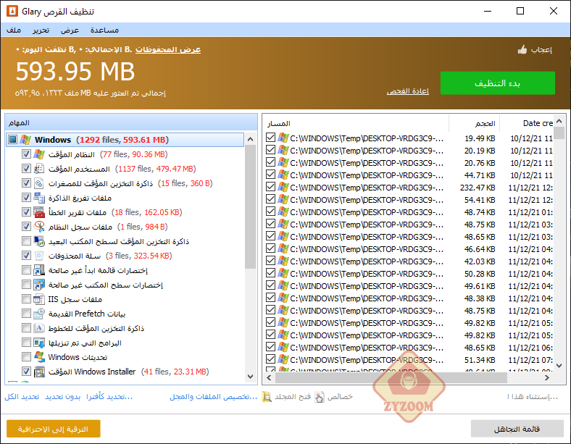This screenshot has height=444, width=571.
Task: Click the Windows Installer temp icon
Action: coord(39,372)
